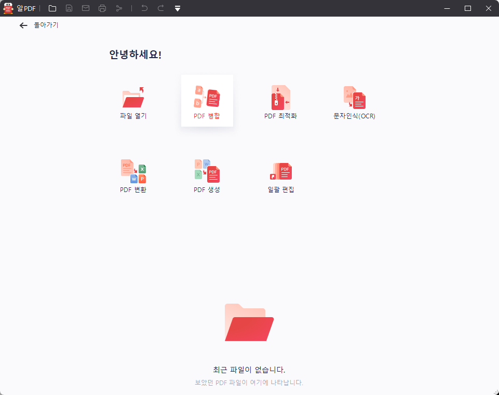The height and width of the screenshot is (395, 499).
Task: Click the 최근 파일이 없습니다. text
Action: [249, 370]
